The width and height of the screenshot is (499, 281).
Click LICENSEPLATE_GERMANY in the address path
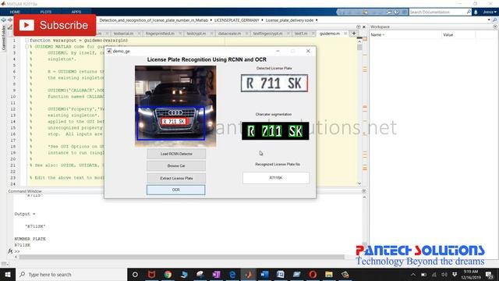(x=236, y=20)
